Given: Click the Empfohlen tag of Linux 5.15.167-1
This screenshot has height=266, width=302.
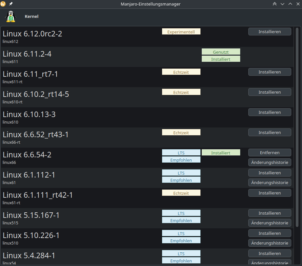Looking at the screenshot, I should coord(181,220).
